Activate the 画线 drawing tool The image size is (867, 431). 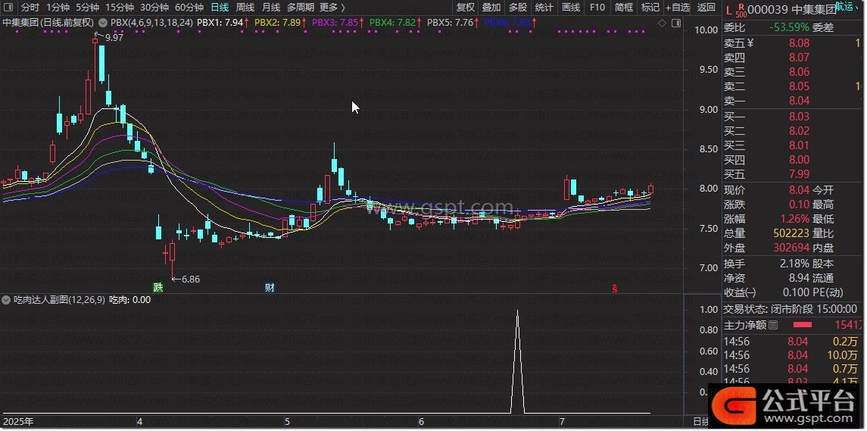[571, 7]
